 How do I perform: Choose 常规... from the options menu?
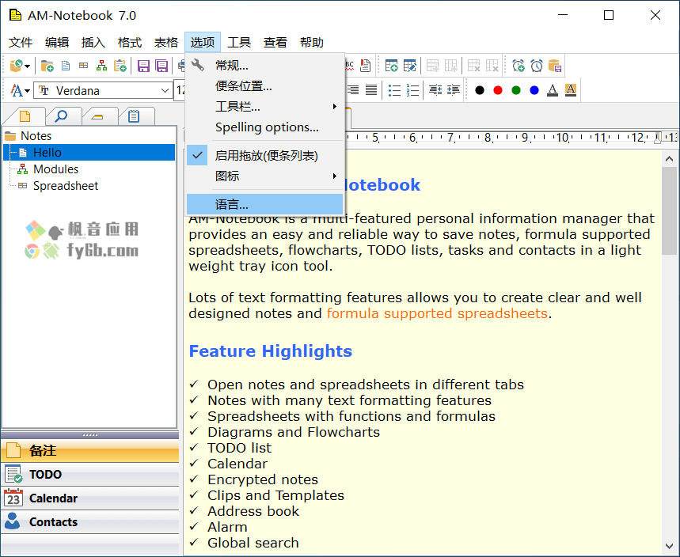click(x=265, y=66)
